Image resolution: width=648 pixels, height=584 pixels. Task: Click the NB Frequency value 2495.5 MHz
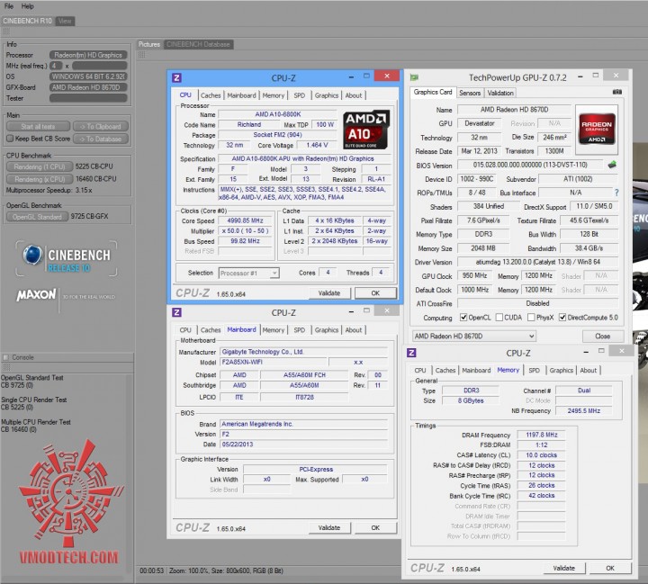click(x=583, y=411)
